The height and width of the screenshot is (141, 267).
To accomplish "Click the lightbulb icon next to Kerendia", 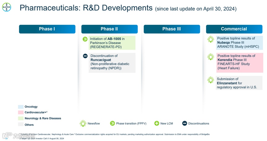I will point(211,57).
